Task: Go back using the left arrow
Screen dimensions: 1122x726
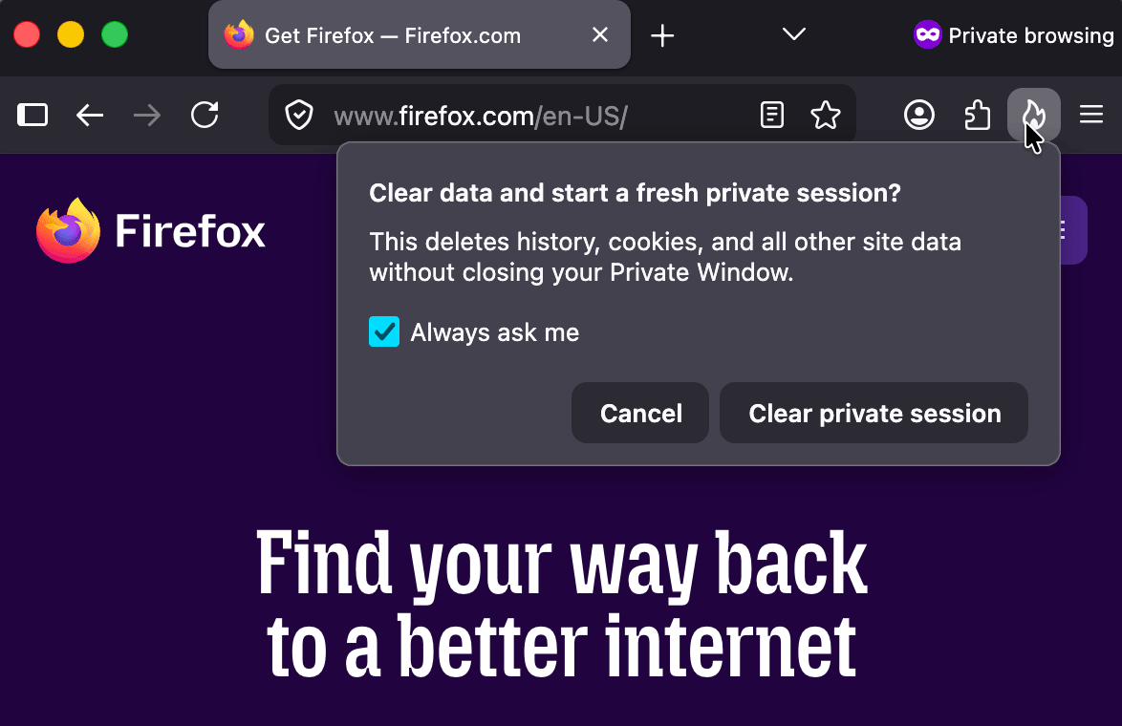Action: [x=90, y=115]
